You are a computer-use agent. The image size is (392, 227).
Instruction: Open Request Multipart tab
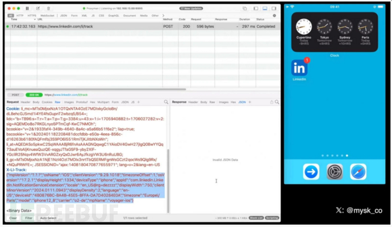pyautogui.click(x=103, y=102)
